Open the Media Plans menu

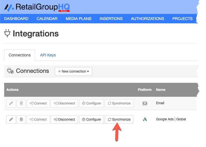pyautogui.click(x=79, y=19)
